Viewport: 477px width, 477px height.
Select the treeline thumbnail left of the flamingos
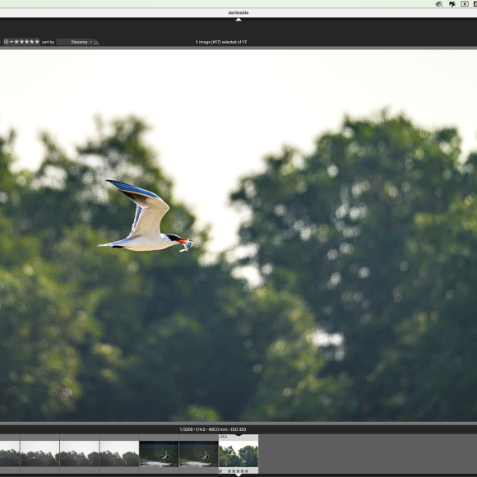click(x=119, y=454)
